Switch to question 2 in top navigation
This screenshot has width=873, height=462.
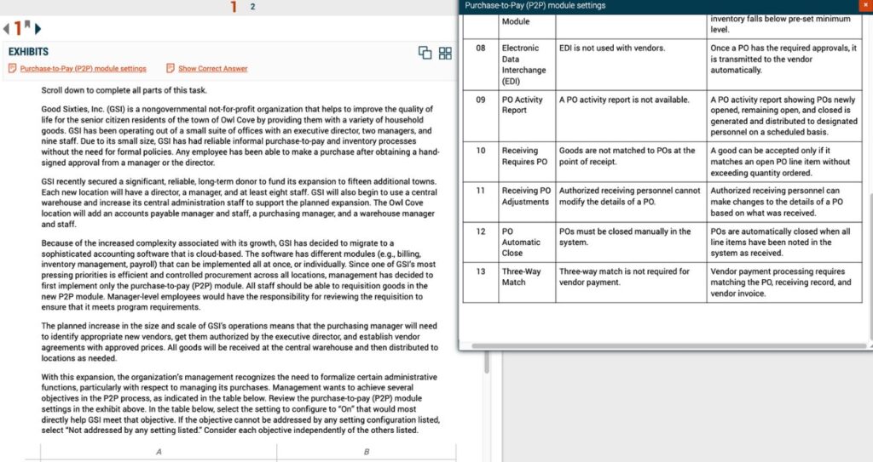(252, 7)
